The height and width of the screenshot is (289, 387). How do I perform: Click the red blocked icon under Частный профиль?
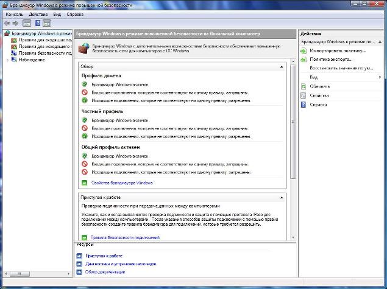(x=85, y=128)
